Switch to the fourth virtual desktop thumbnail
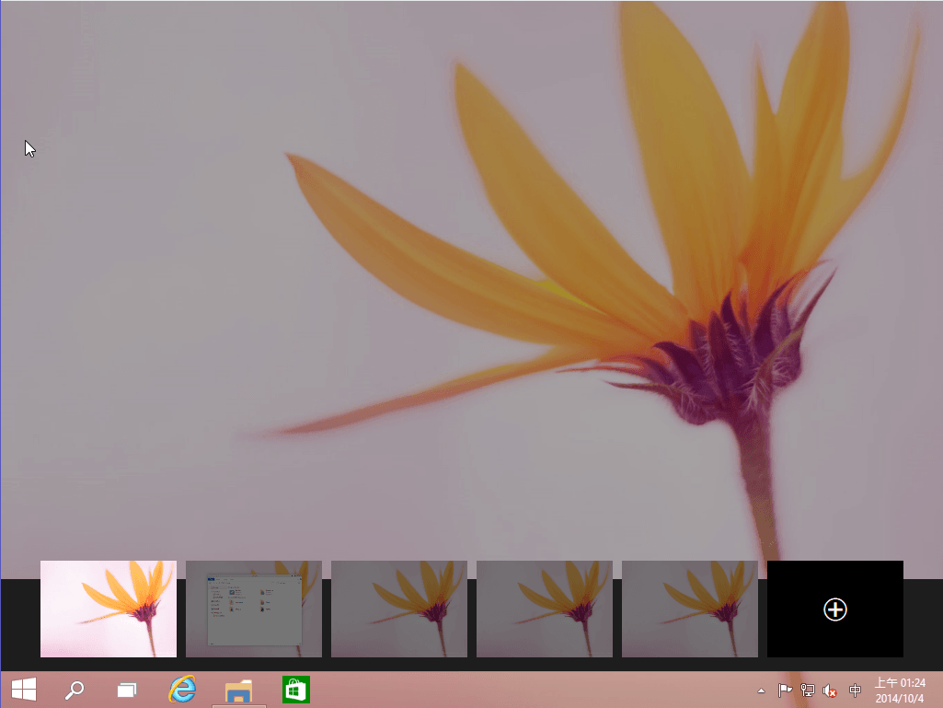 pos(545,609)
